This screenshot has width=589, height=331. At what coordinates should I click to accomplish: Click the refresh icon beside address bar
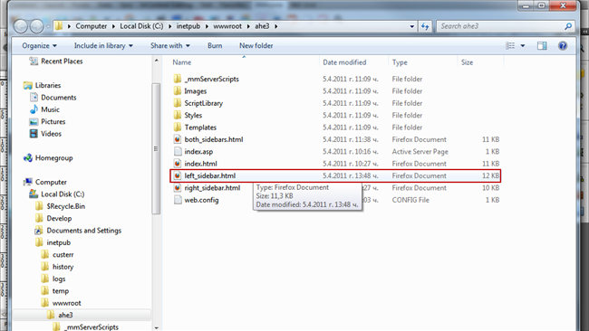(425, 26)
